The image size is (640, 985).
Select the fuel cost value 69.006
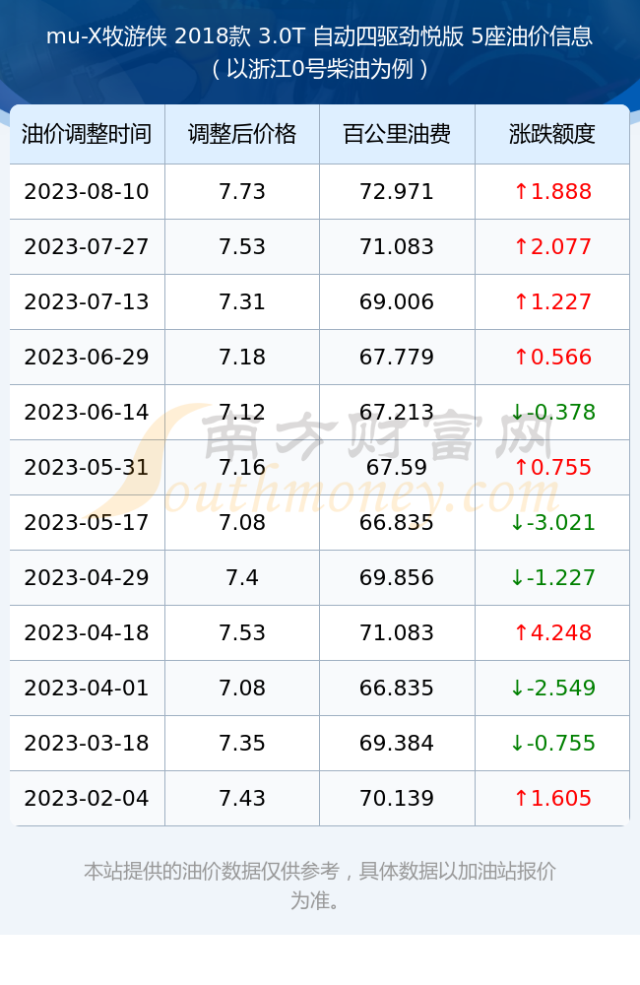pos(397,302)
